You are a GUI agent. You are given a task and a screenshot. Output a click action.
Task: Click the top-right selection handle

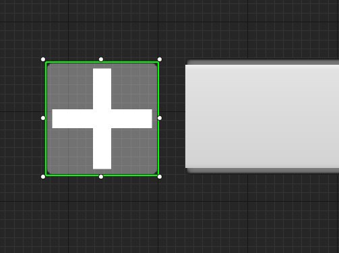tap(160, 59)
